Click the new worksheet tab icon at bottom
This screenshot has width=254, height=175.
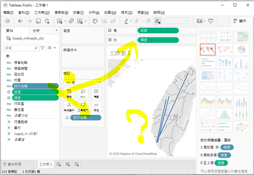coord(59,164)
